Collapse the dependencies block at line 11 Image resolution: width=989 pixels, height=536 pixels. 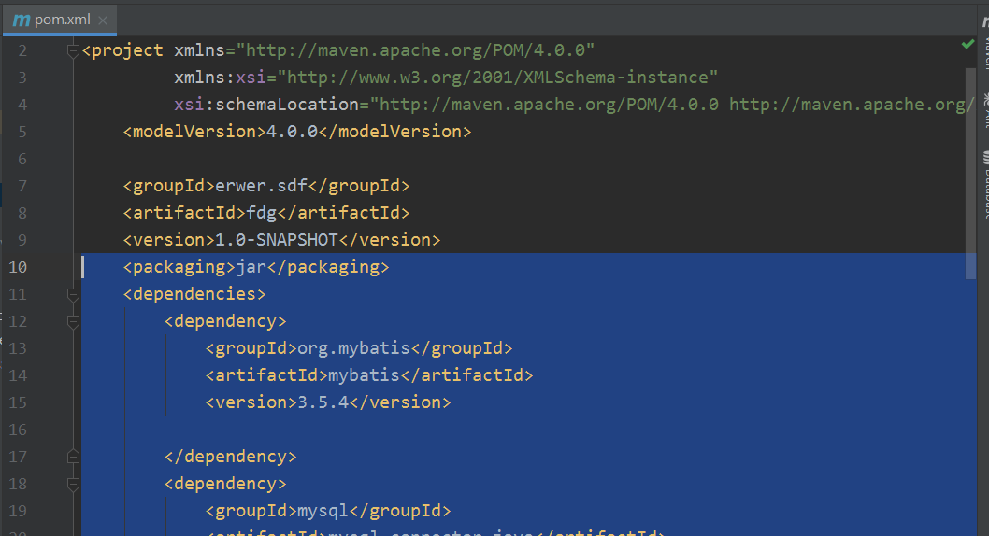coord(73,294)
